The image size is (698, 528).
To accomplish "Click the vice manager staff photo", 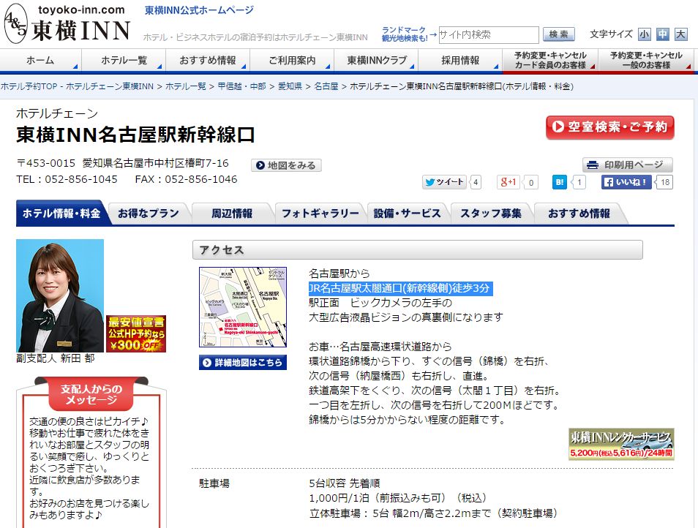I will click(x=60, y=295).
